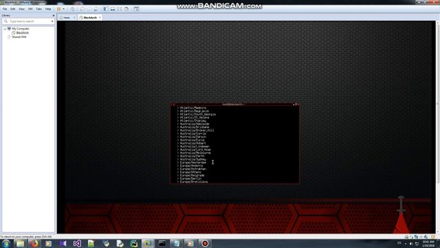The height and width of the screenshot is (248, 440).
Task: Click the thumbnail bar view icon
Action: [x=113, y=9]
